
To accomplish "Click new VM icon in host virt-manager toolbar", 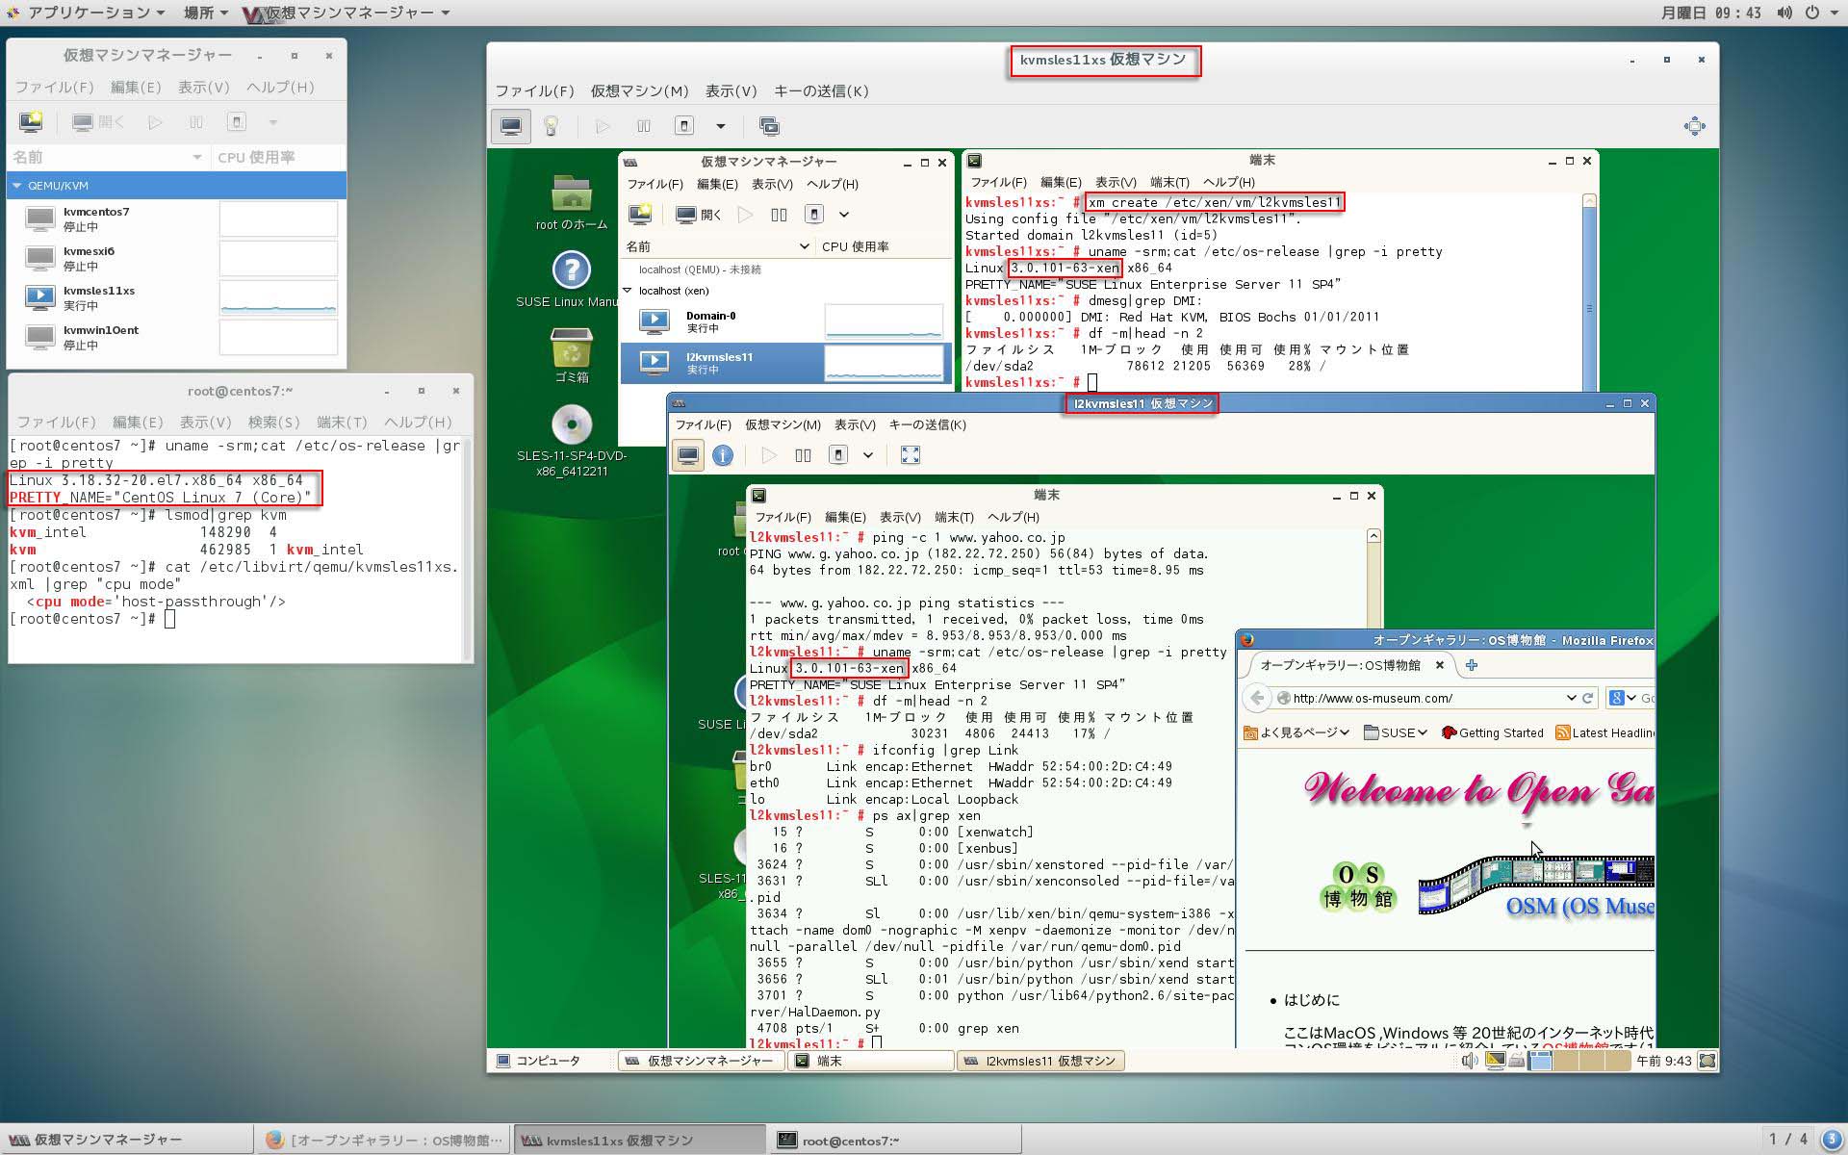I will pos(31,121).
